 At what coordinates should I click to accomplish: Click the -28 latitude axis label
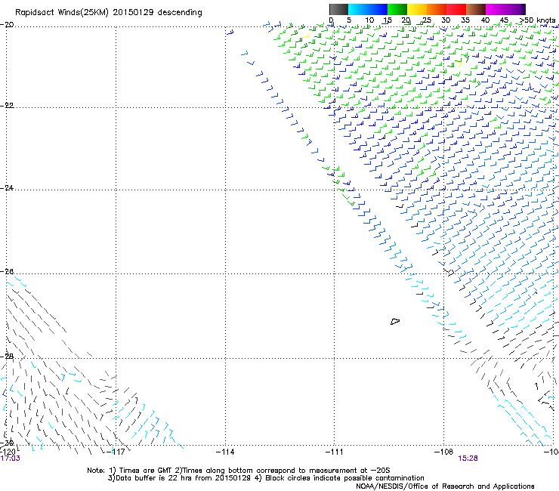pos(7,357)
